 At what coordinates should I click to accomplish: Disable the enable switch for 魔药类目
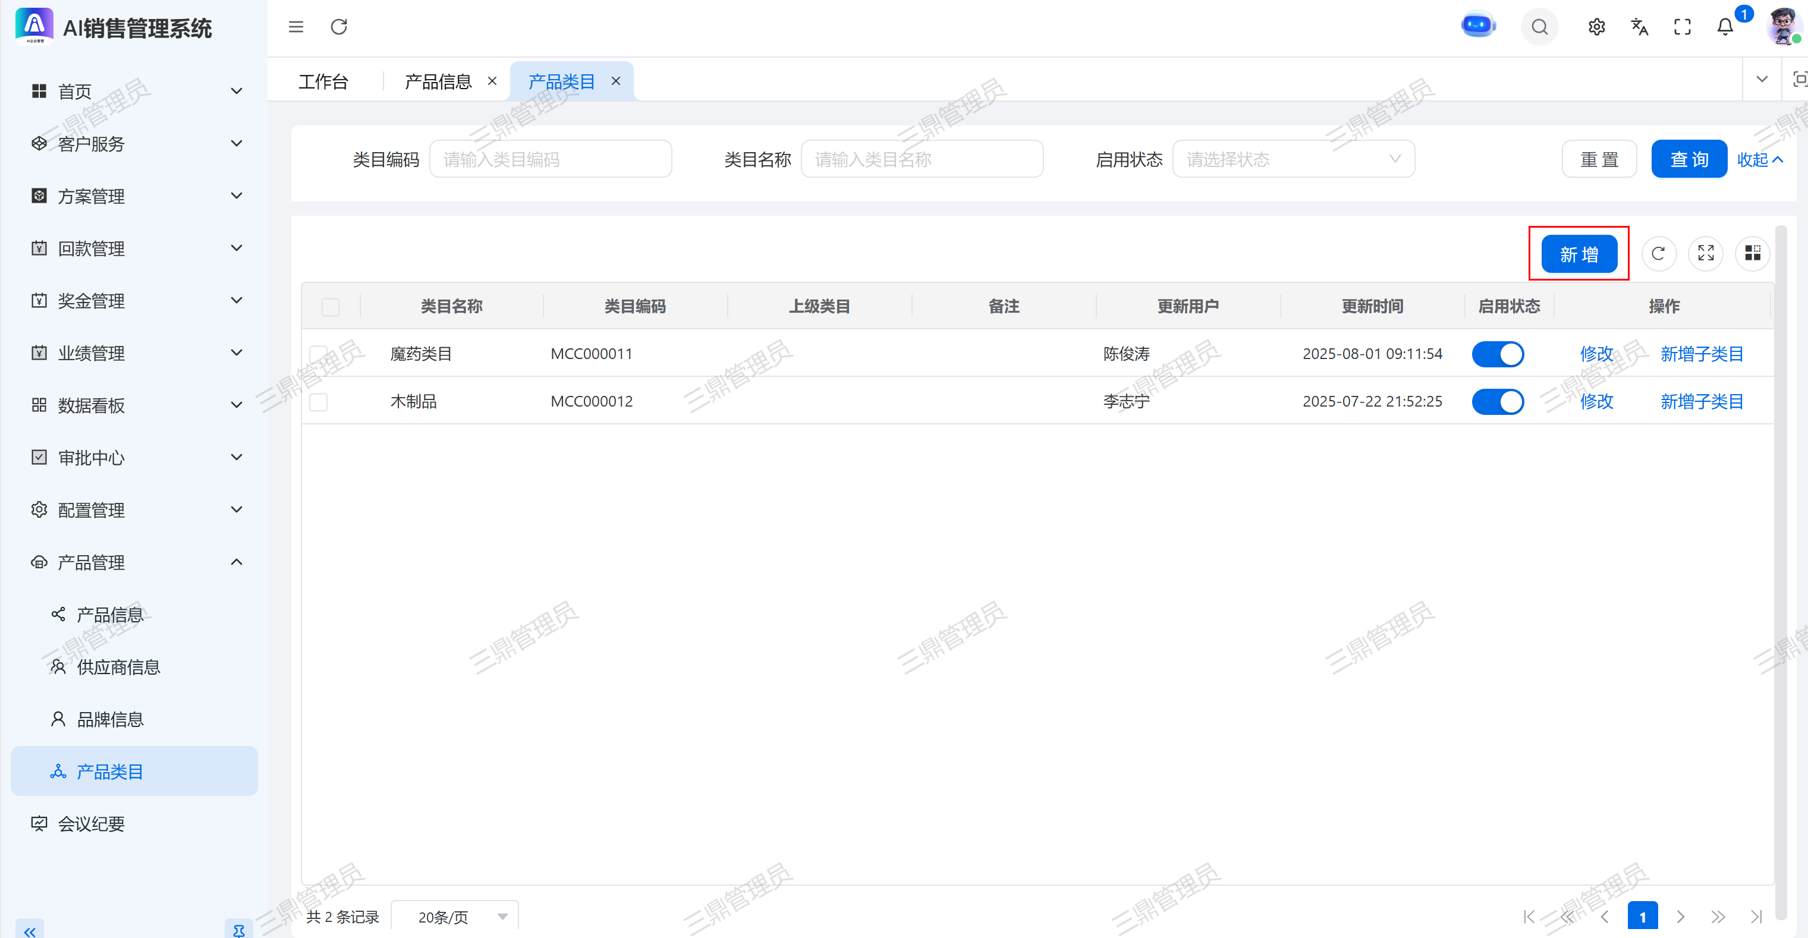[1497, 354]
